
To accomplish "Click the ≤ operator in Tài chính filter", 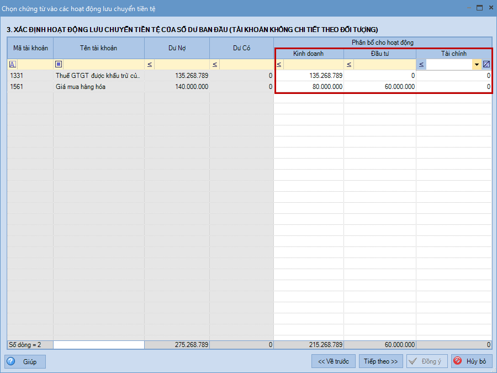I will (421, 65).
